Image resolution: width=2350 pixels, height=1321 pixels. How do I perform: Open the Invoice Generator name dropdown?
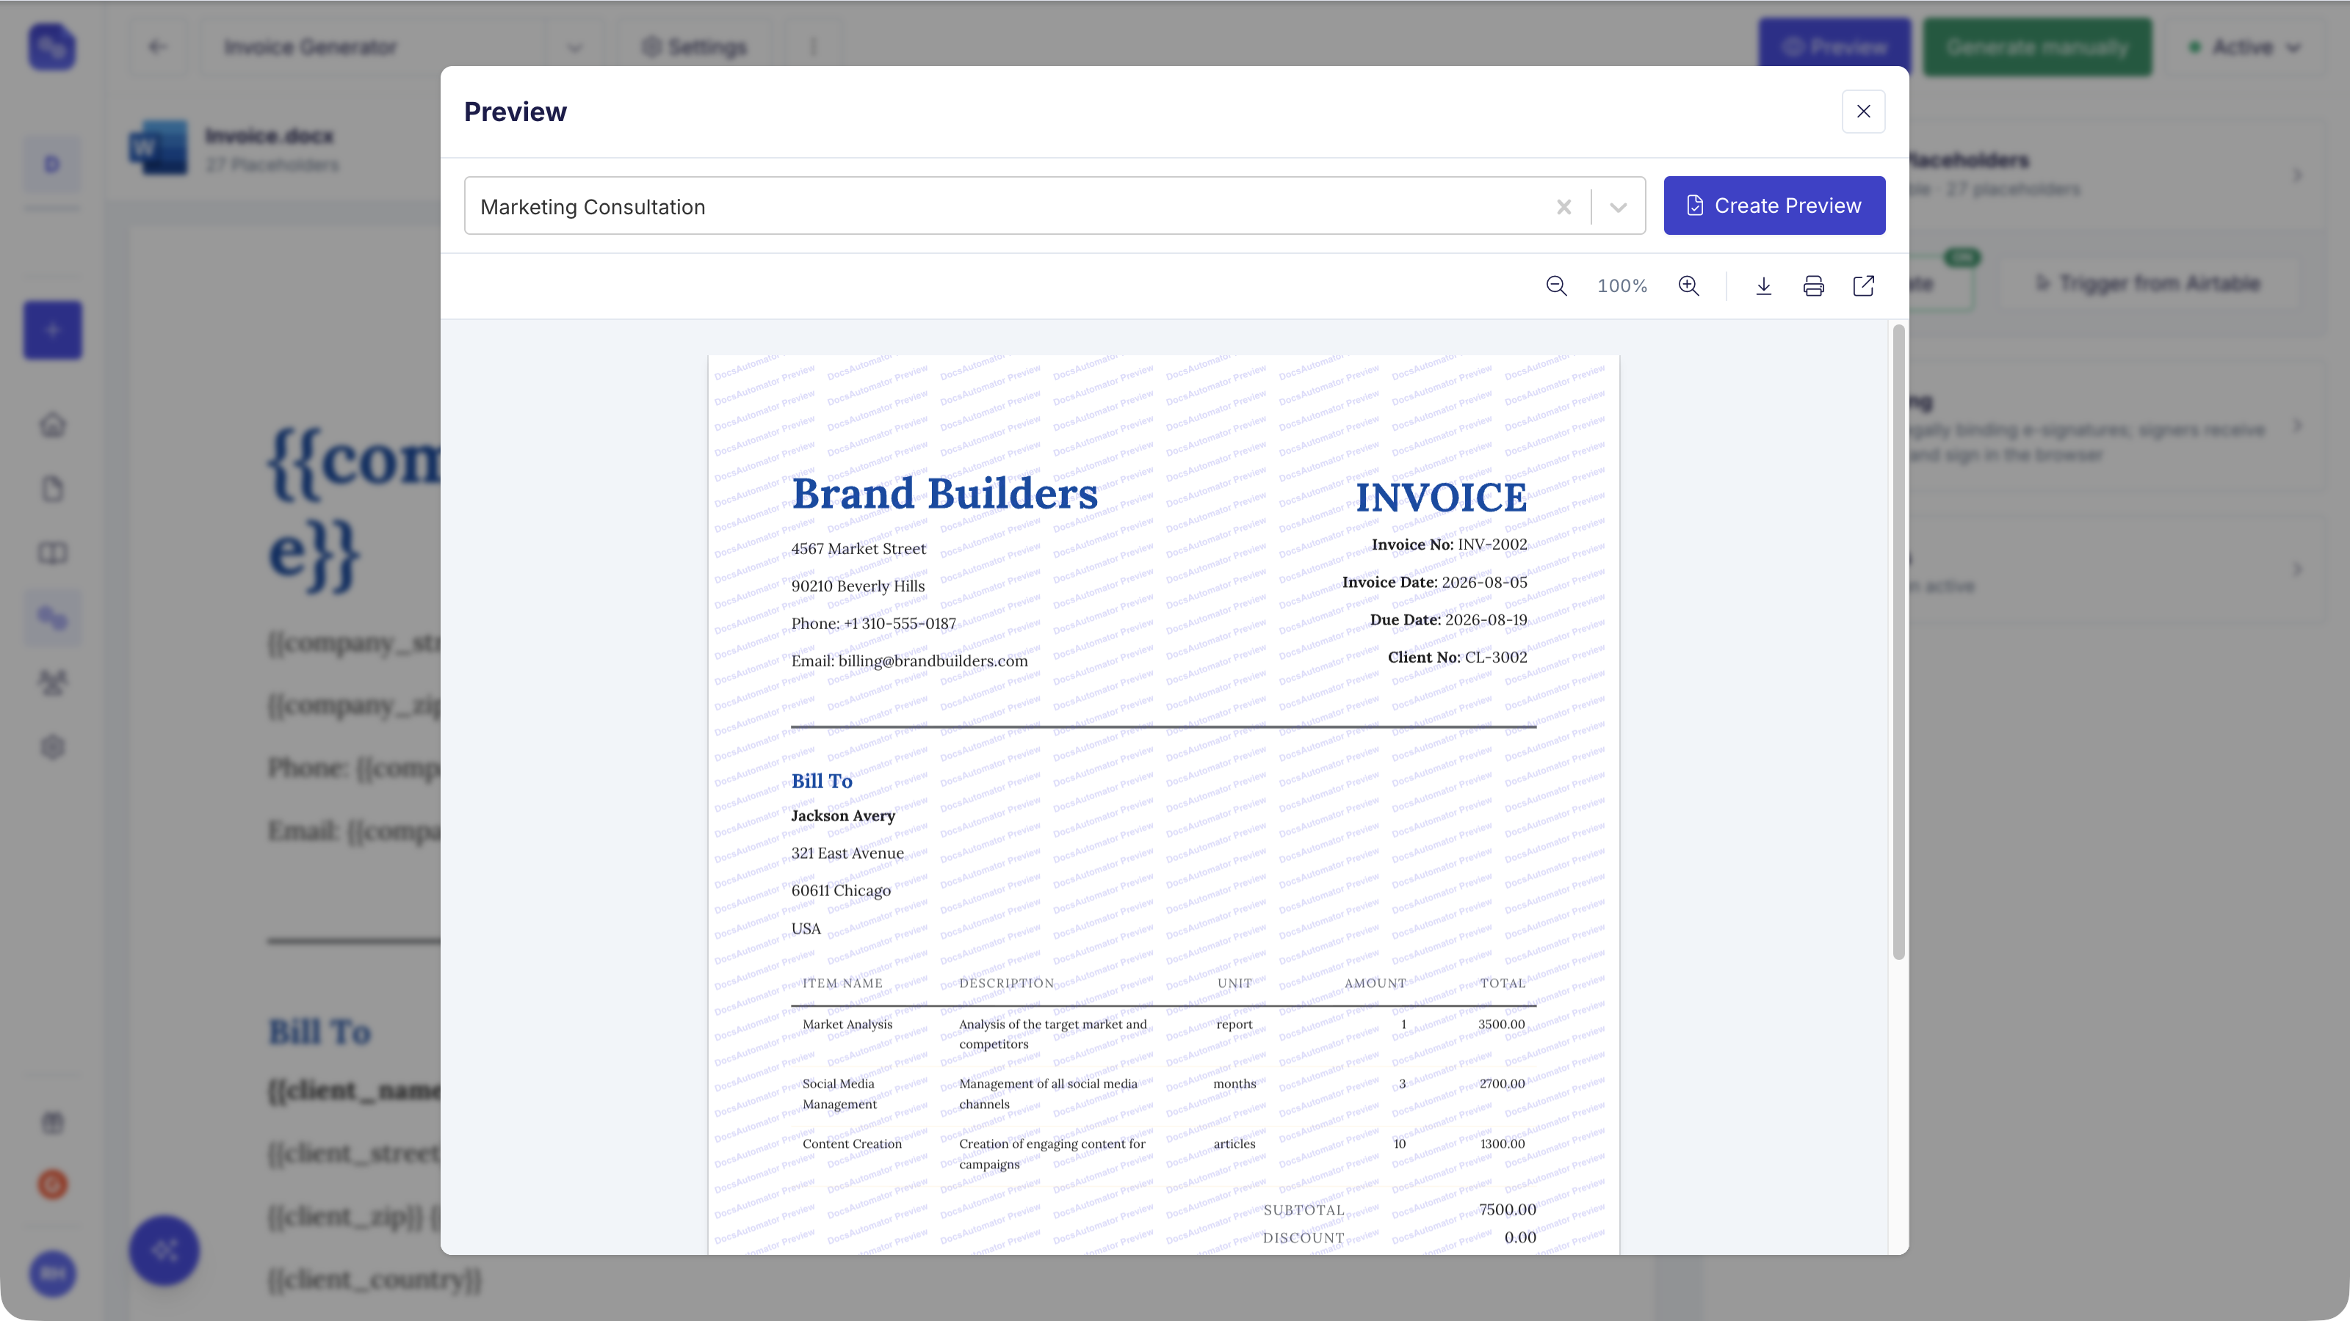[575, 48]
